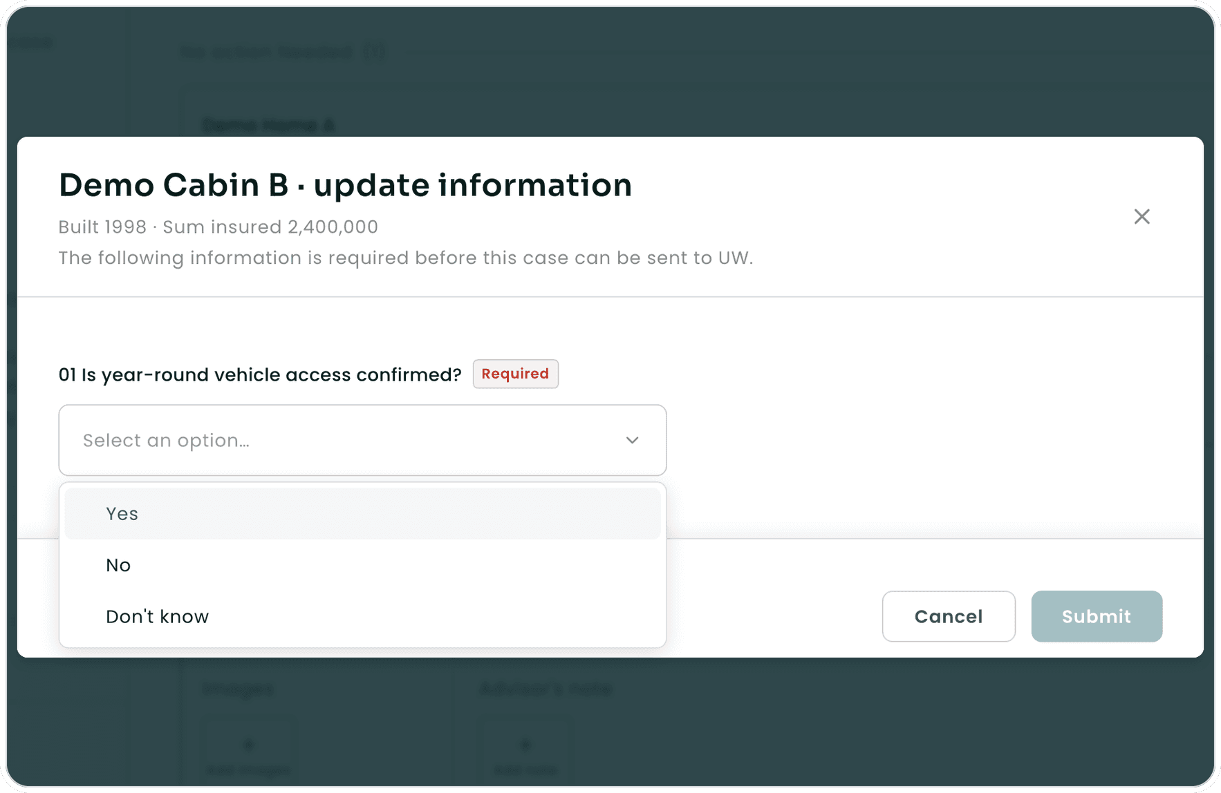Choose 'Yes' from the dropdown list

(x=362, y=514)
